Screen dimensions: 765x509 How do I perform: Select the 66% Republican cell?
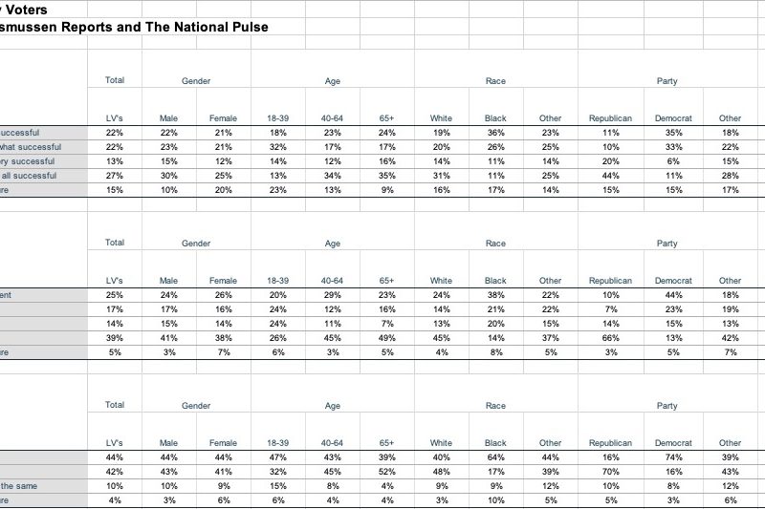click(x=610, y=337)
